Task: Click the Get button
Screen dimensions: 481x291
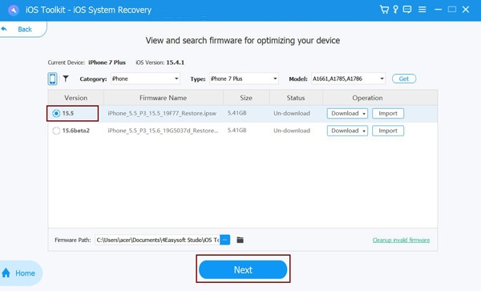Action: (x=404, y=79)
